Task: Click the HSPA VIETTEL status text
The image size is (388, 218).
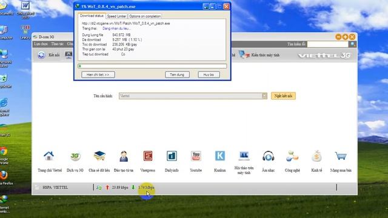Action: click(55, 188)
